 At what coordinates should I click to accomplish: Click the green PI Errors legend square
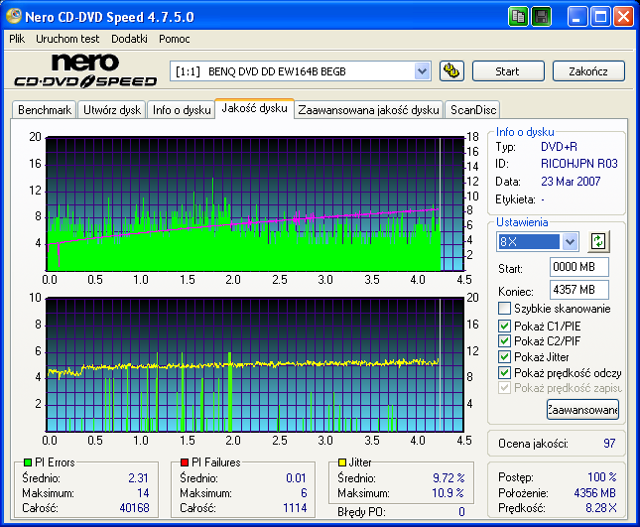click(28, 462)
